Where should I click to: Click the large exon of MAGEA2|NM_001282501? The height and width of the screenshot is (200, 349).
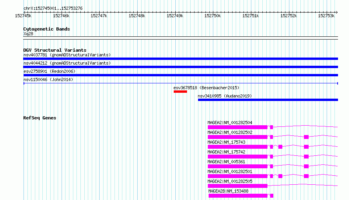tap(238, 176)
